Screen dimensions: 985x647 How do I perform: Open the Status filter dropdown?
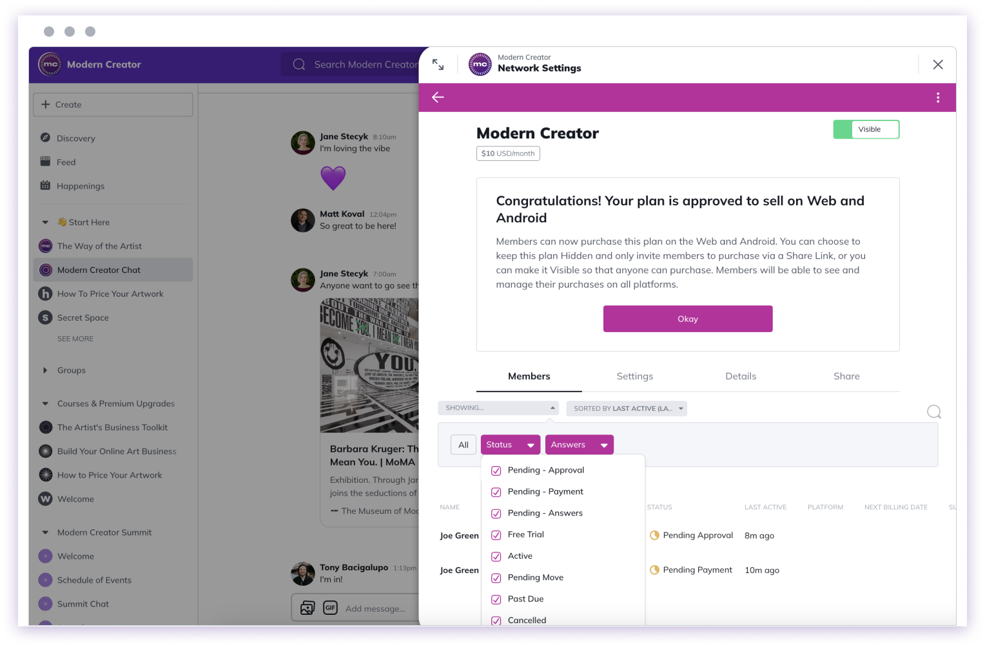point(511,445)
